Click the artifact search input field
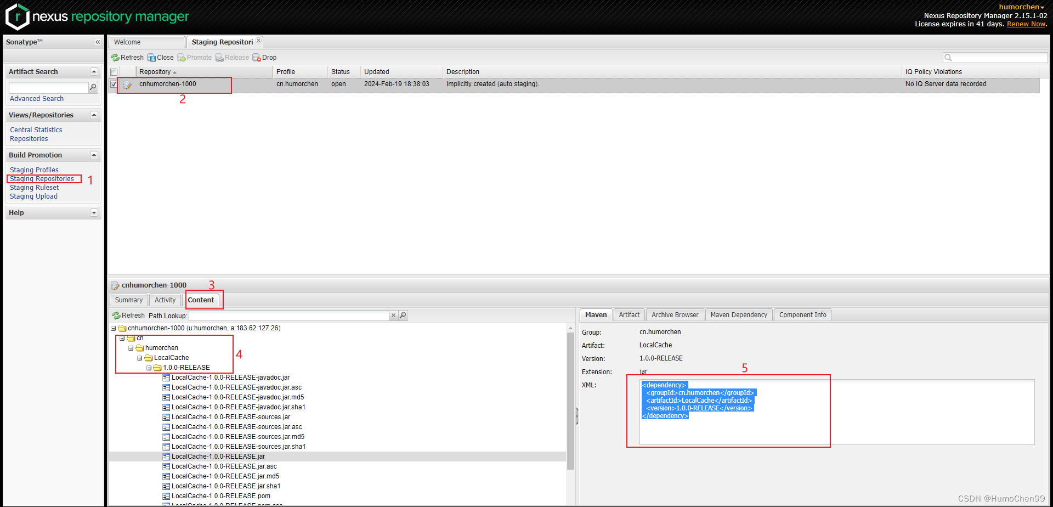This screenshot has height=507, width=1053. coord(49,87)
